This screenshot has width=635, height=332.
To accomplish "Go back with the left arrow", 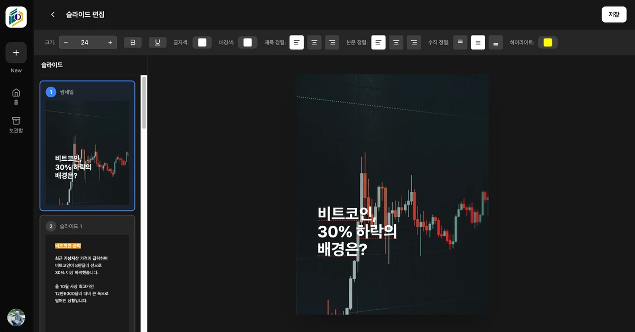I will pyautogui.click(x=52, y=15).
